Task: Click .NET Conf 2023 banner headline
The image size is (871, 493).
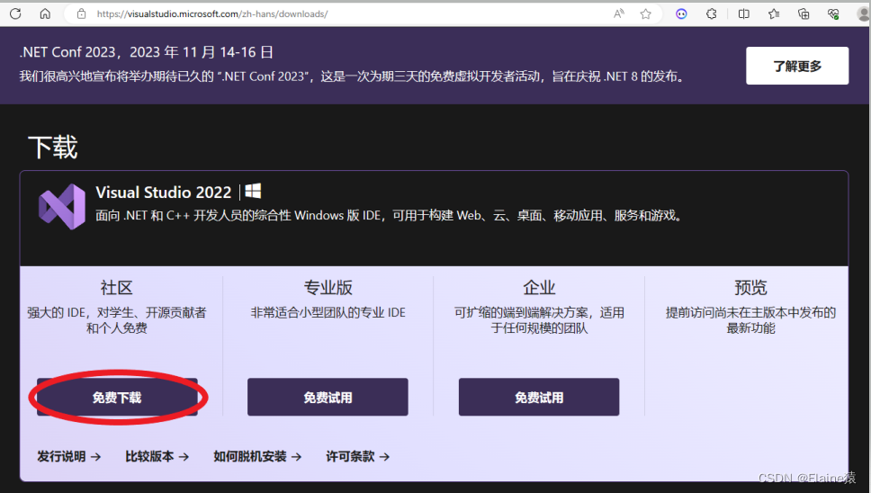Action: coord(147,52)
